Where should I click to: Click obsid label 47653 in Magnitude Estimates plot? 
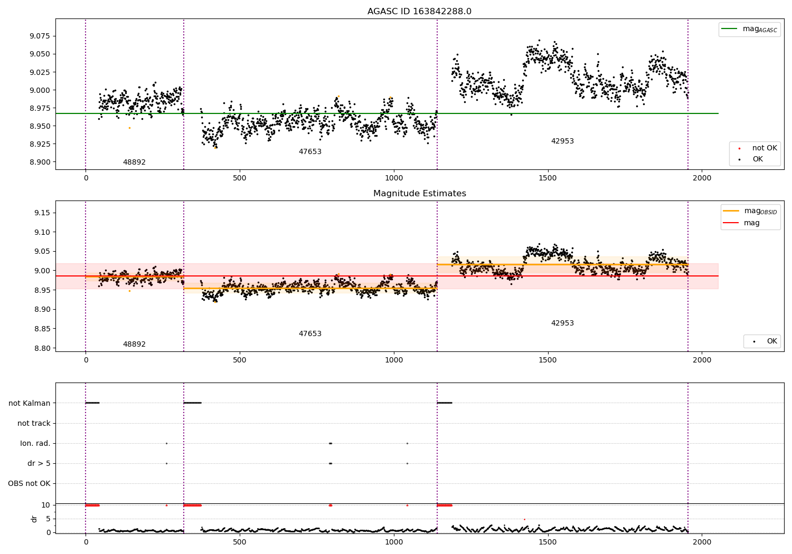[310, 334]
